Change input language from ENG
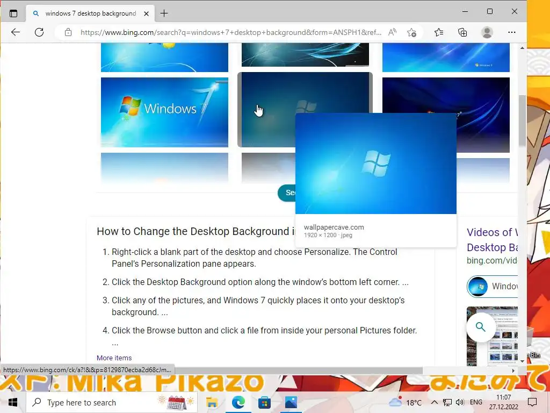 tap(476, 402)
